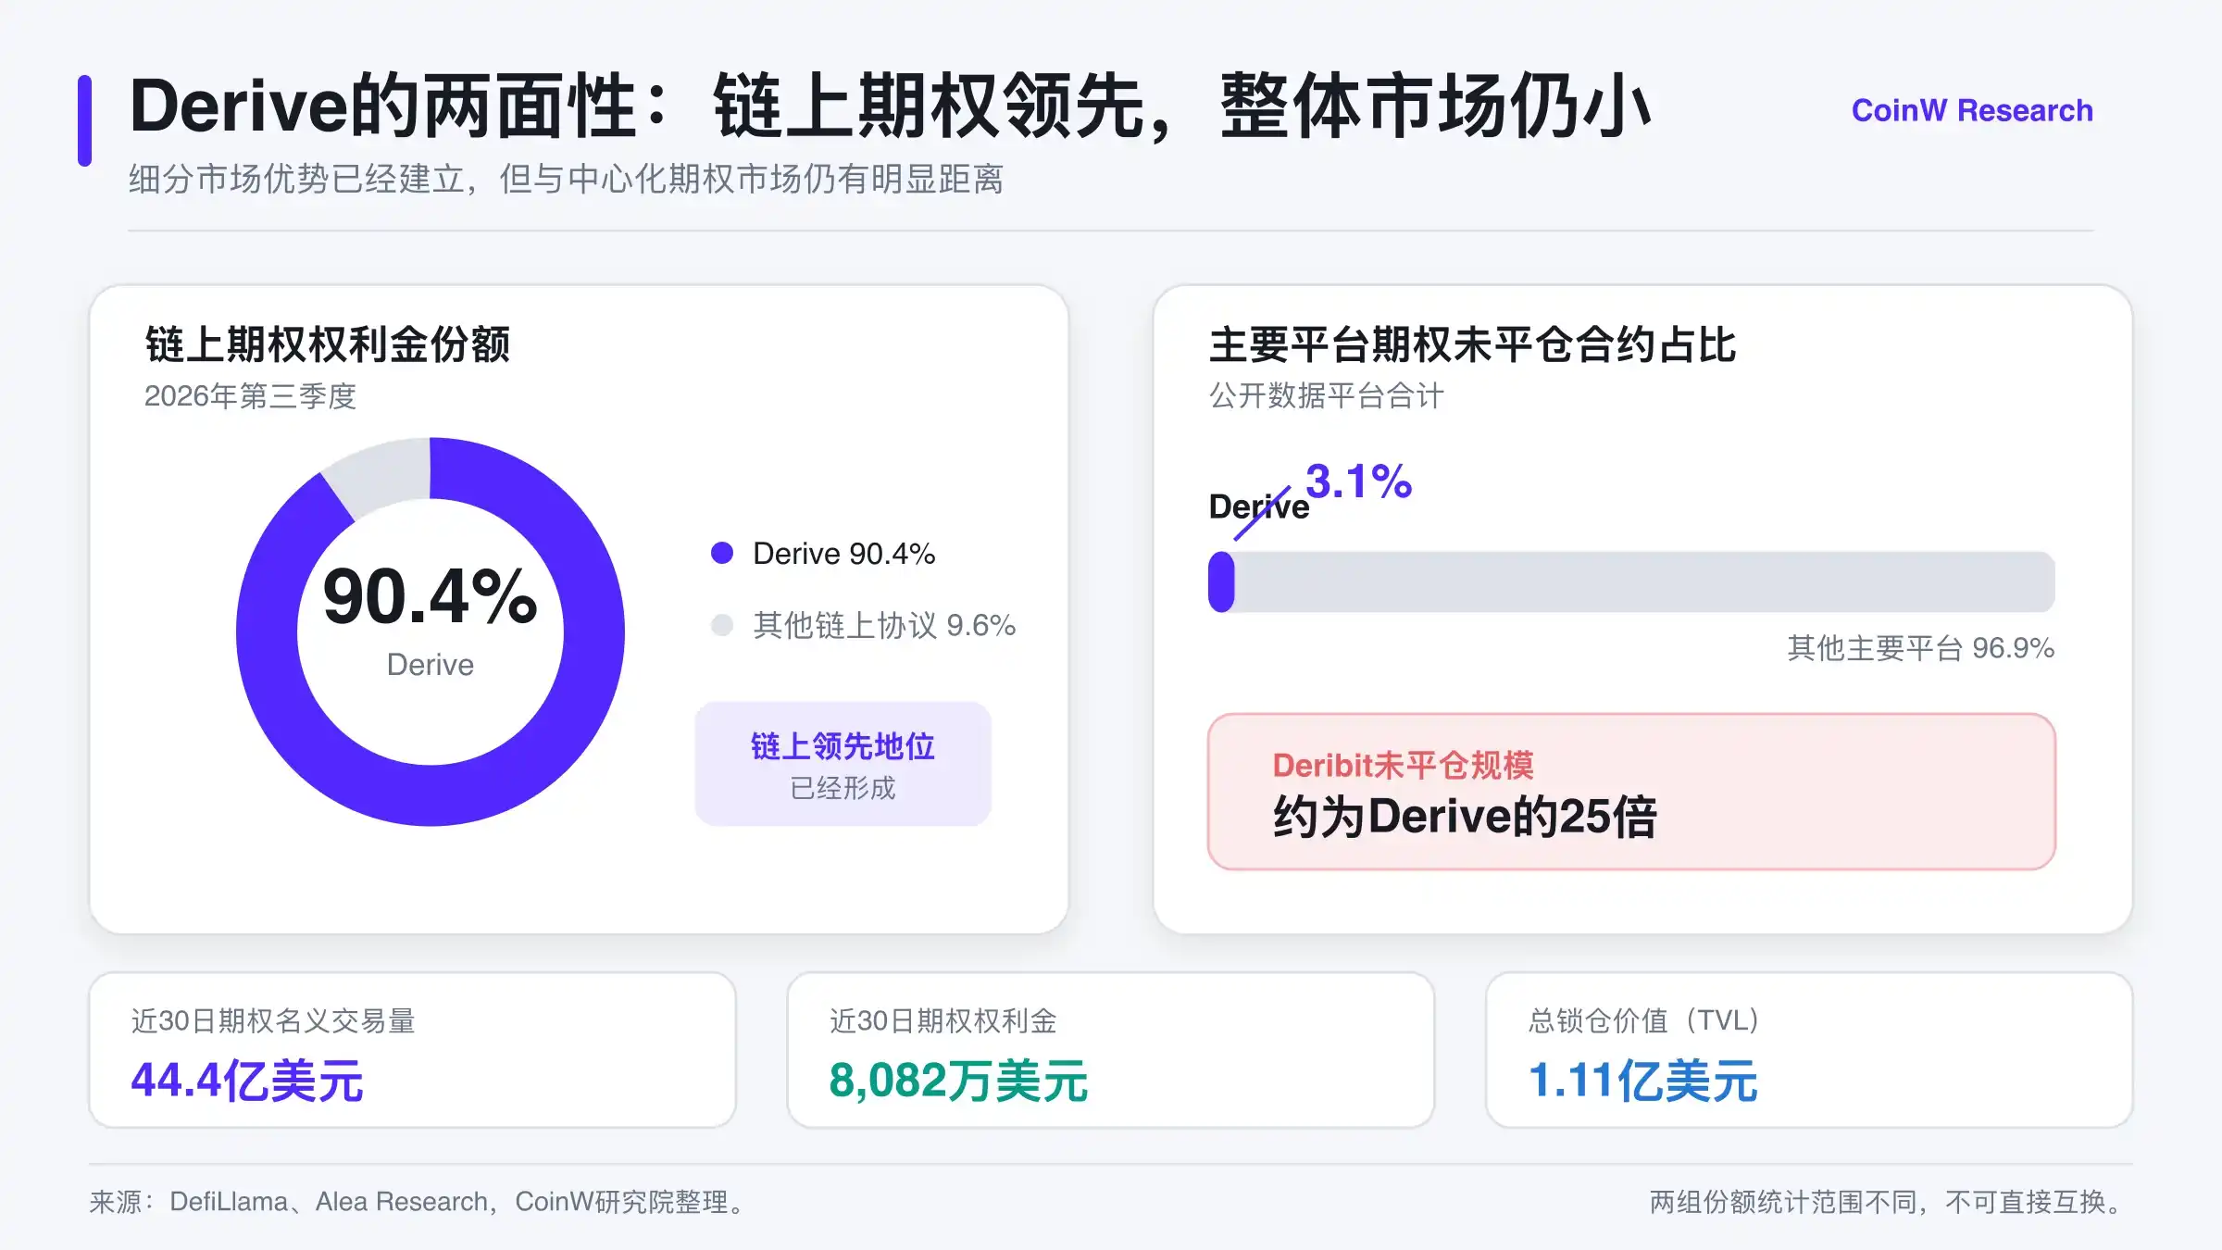The width and height of the screenshot is (2222, 1250).
Task: Click the 90.4% figure in donut center
Action: 430,597
